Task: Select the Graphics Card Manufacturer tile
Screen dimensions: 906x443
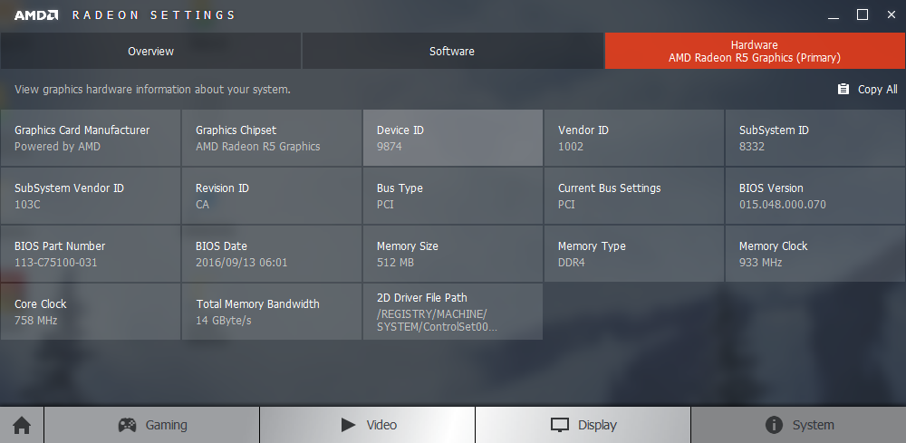Action: [91, 138]
